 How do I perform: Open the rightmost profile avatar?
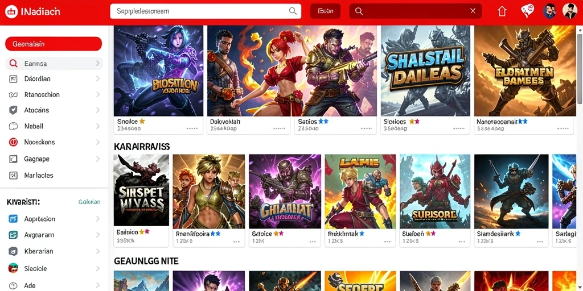point(569,11)
